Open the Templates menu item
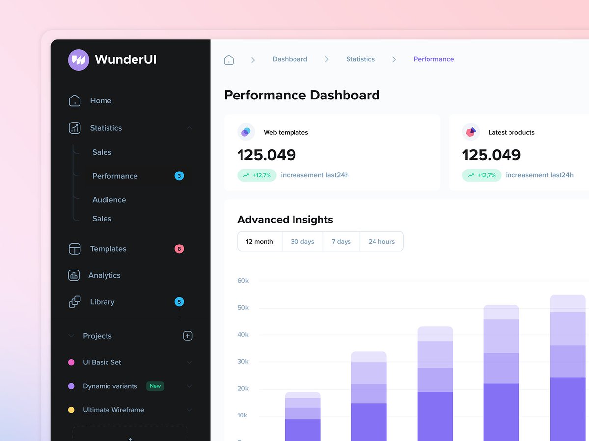 [108, 249]
